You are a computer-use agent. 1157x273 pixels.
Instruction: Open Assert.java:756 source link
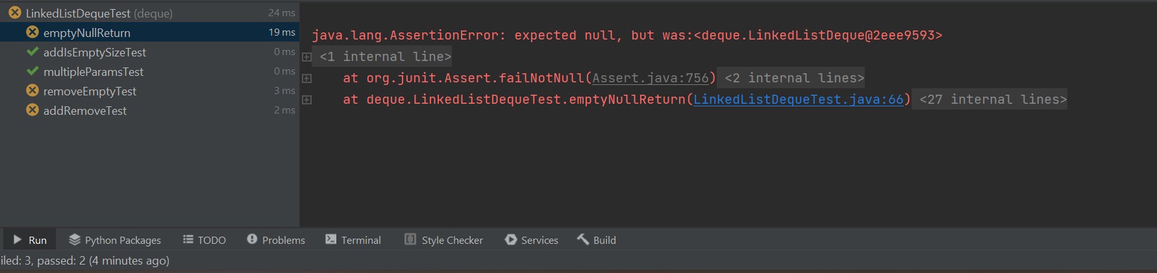tap(651, 78)
